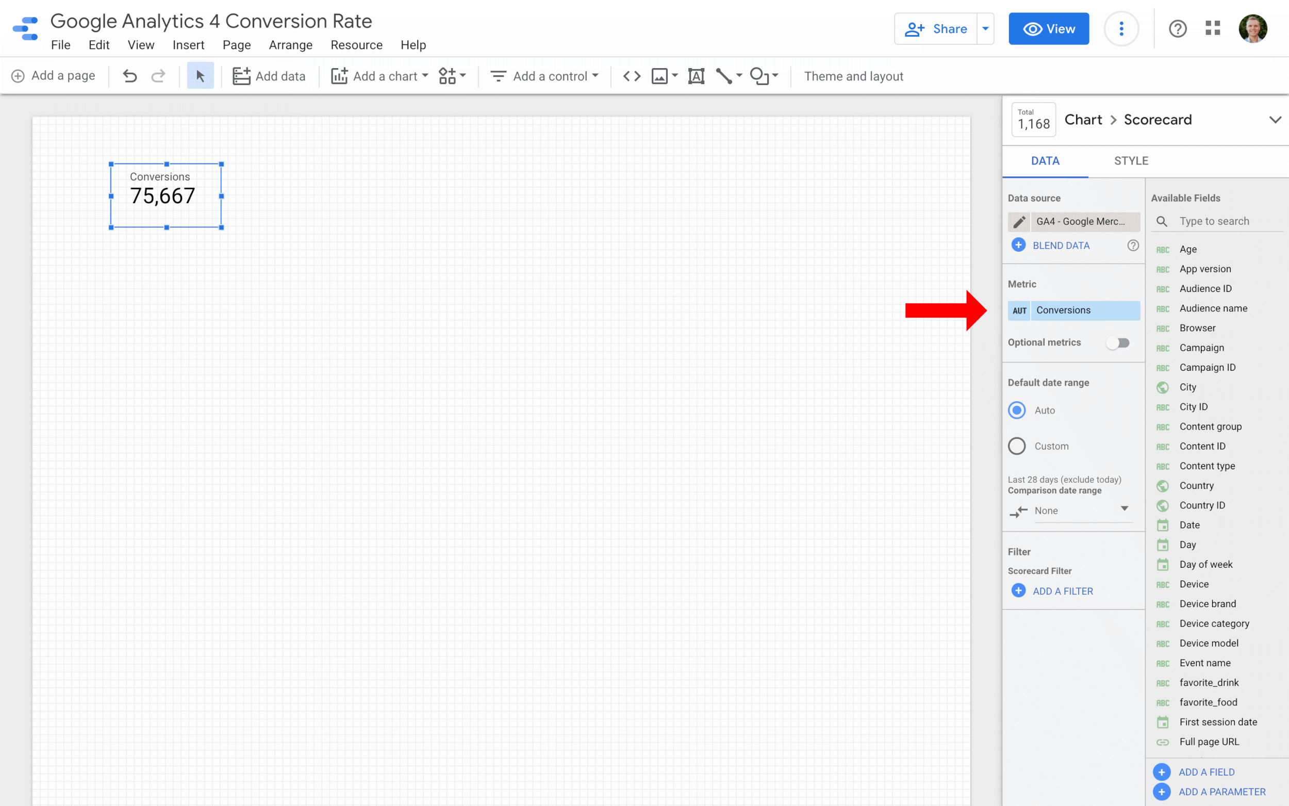1289x806 pixels.
Task: Collapse the Scorecard properties panel chevron
Action: (1276, 120)
